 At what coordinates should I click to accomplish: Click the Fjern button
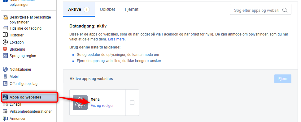[283, 79]
